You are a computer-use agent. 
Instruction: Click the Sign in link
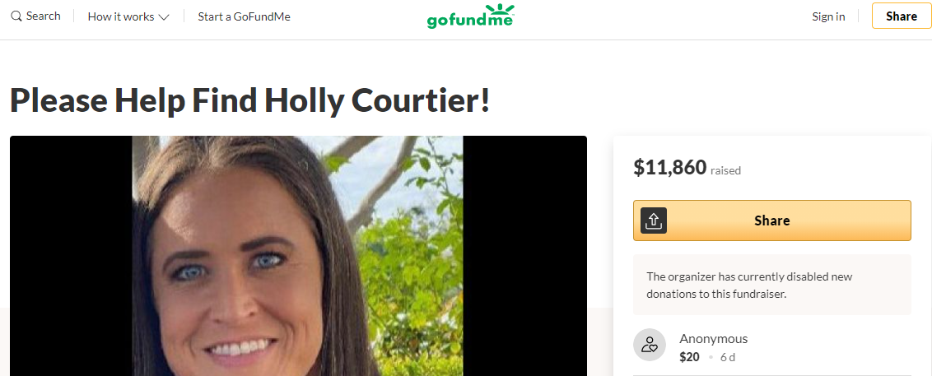click(x=828, y=16)
